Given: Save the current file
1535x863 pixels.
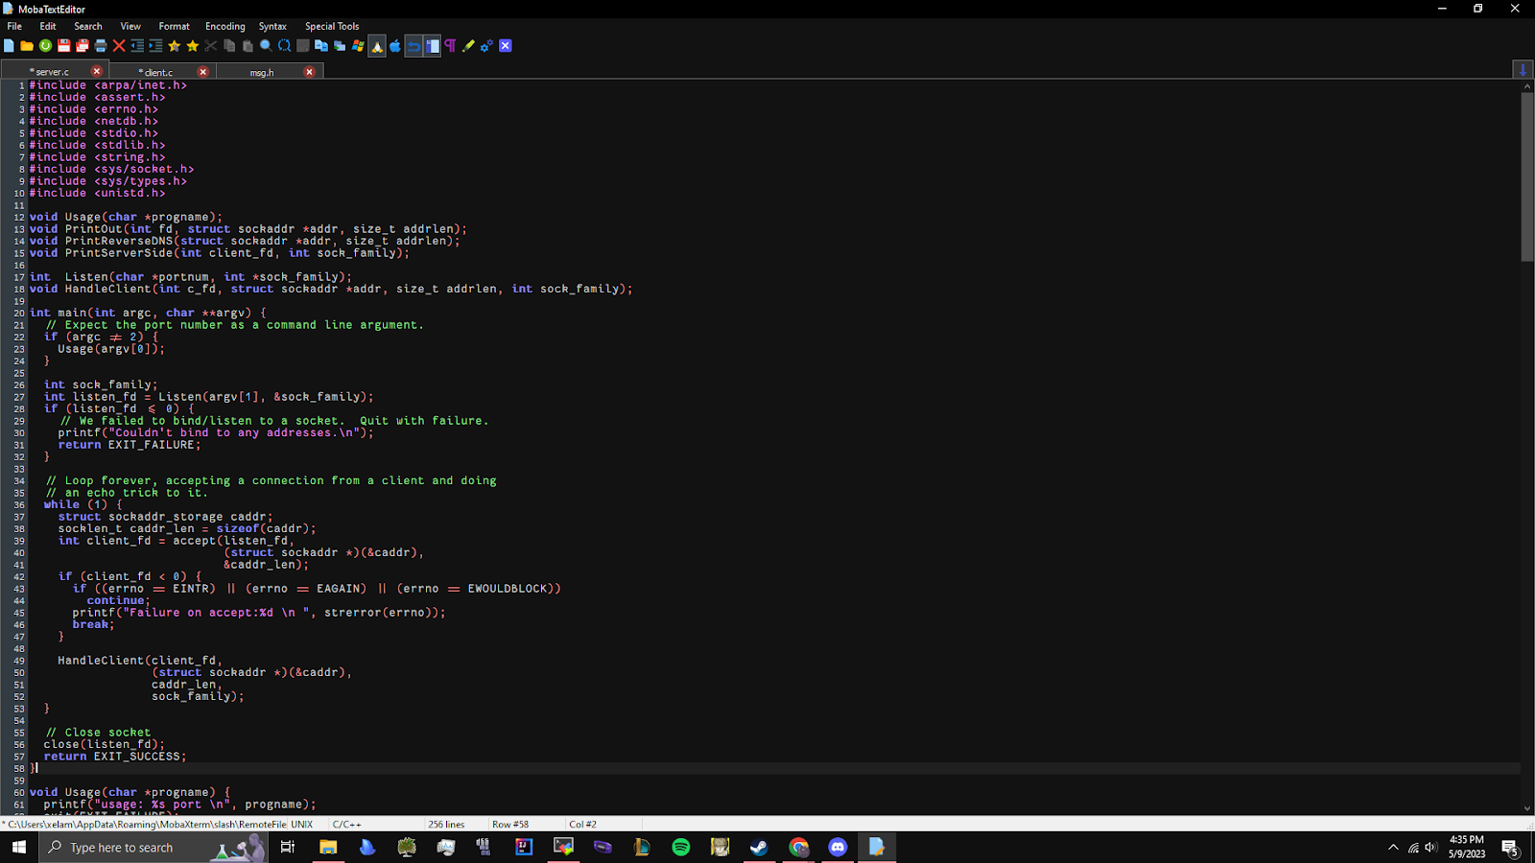Looking at the screenshot, I should click(63, 46).
